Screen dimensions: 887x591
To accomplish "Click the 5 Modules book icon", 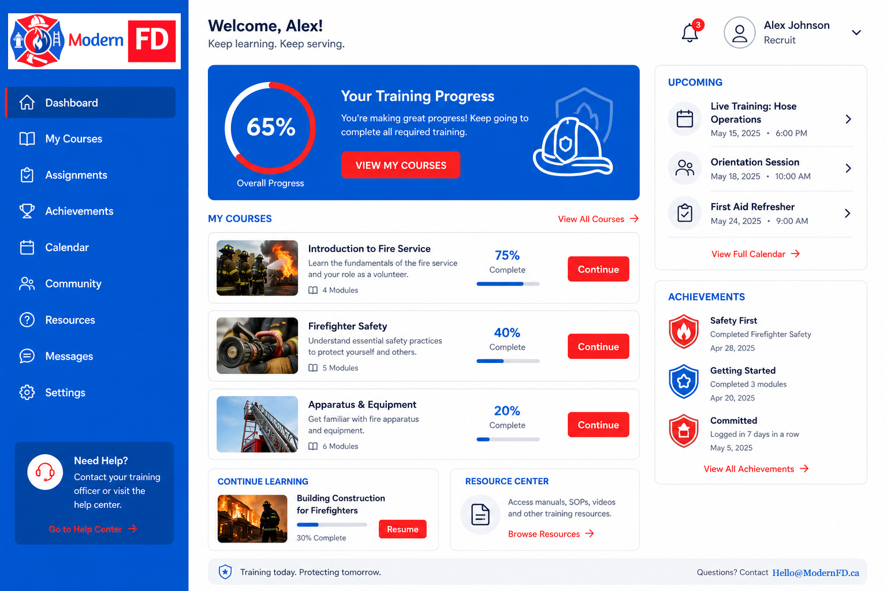I will pyautogui.click(x=313, y=368).
